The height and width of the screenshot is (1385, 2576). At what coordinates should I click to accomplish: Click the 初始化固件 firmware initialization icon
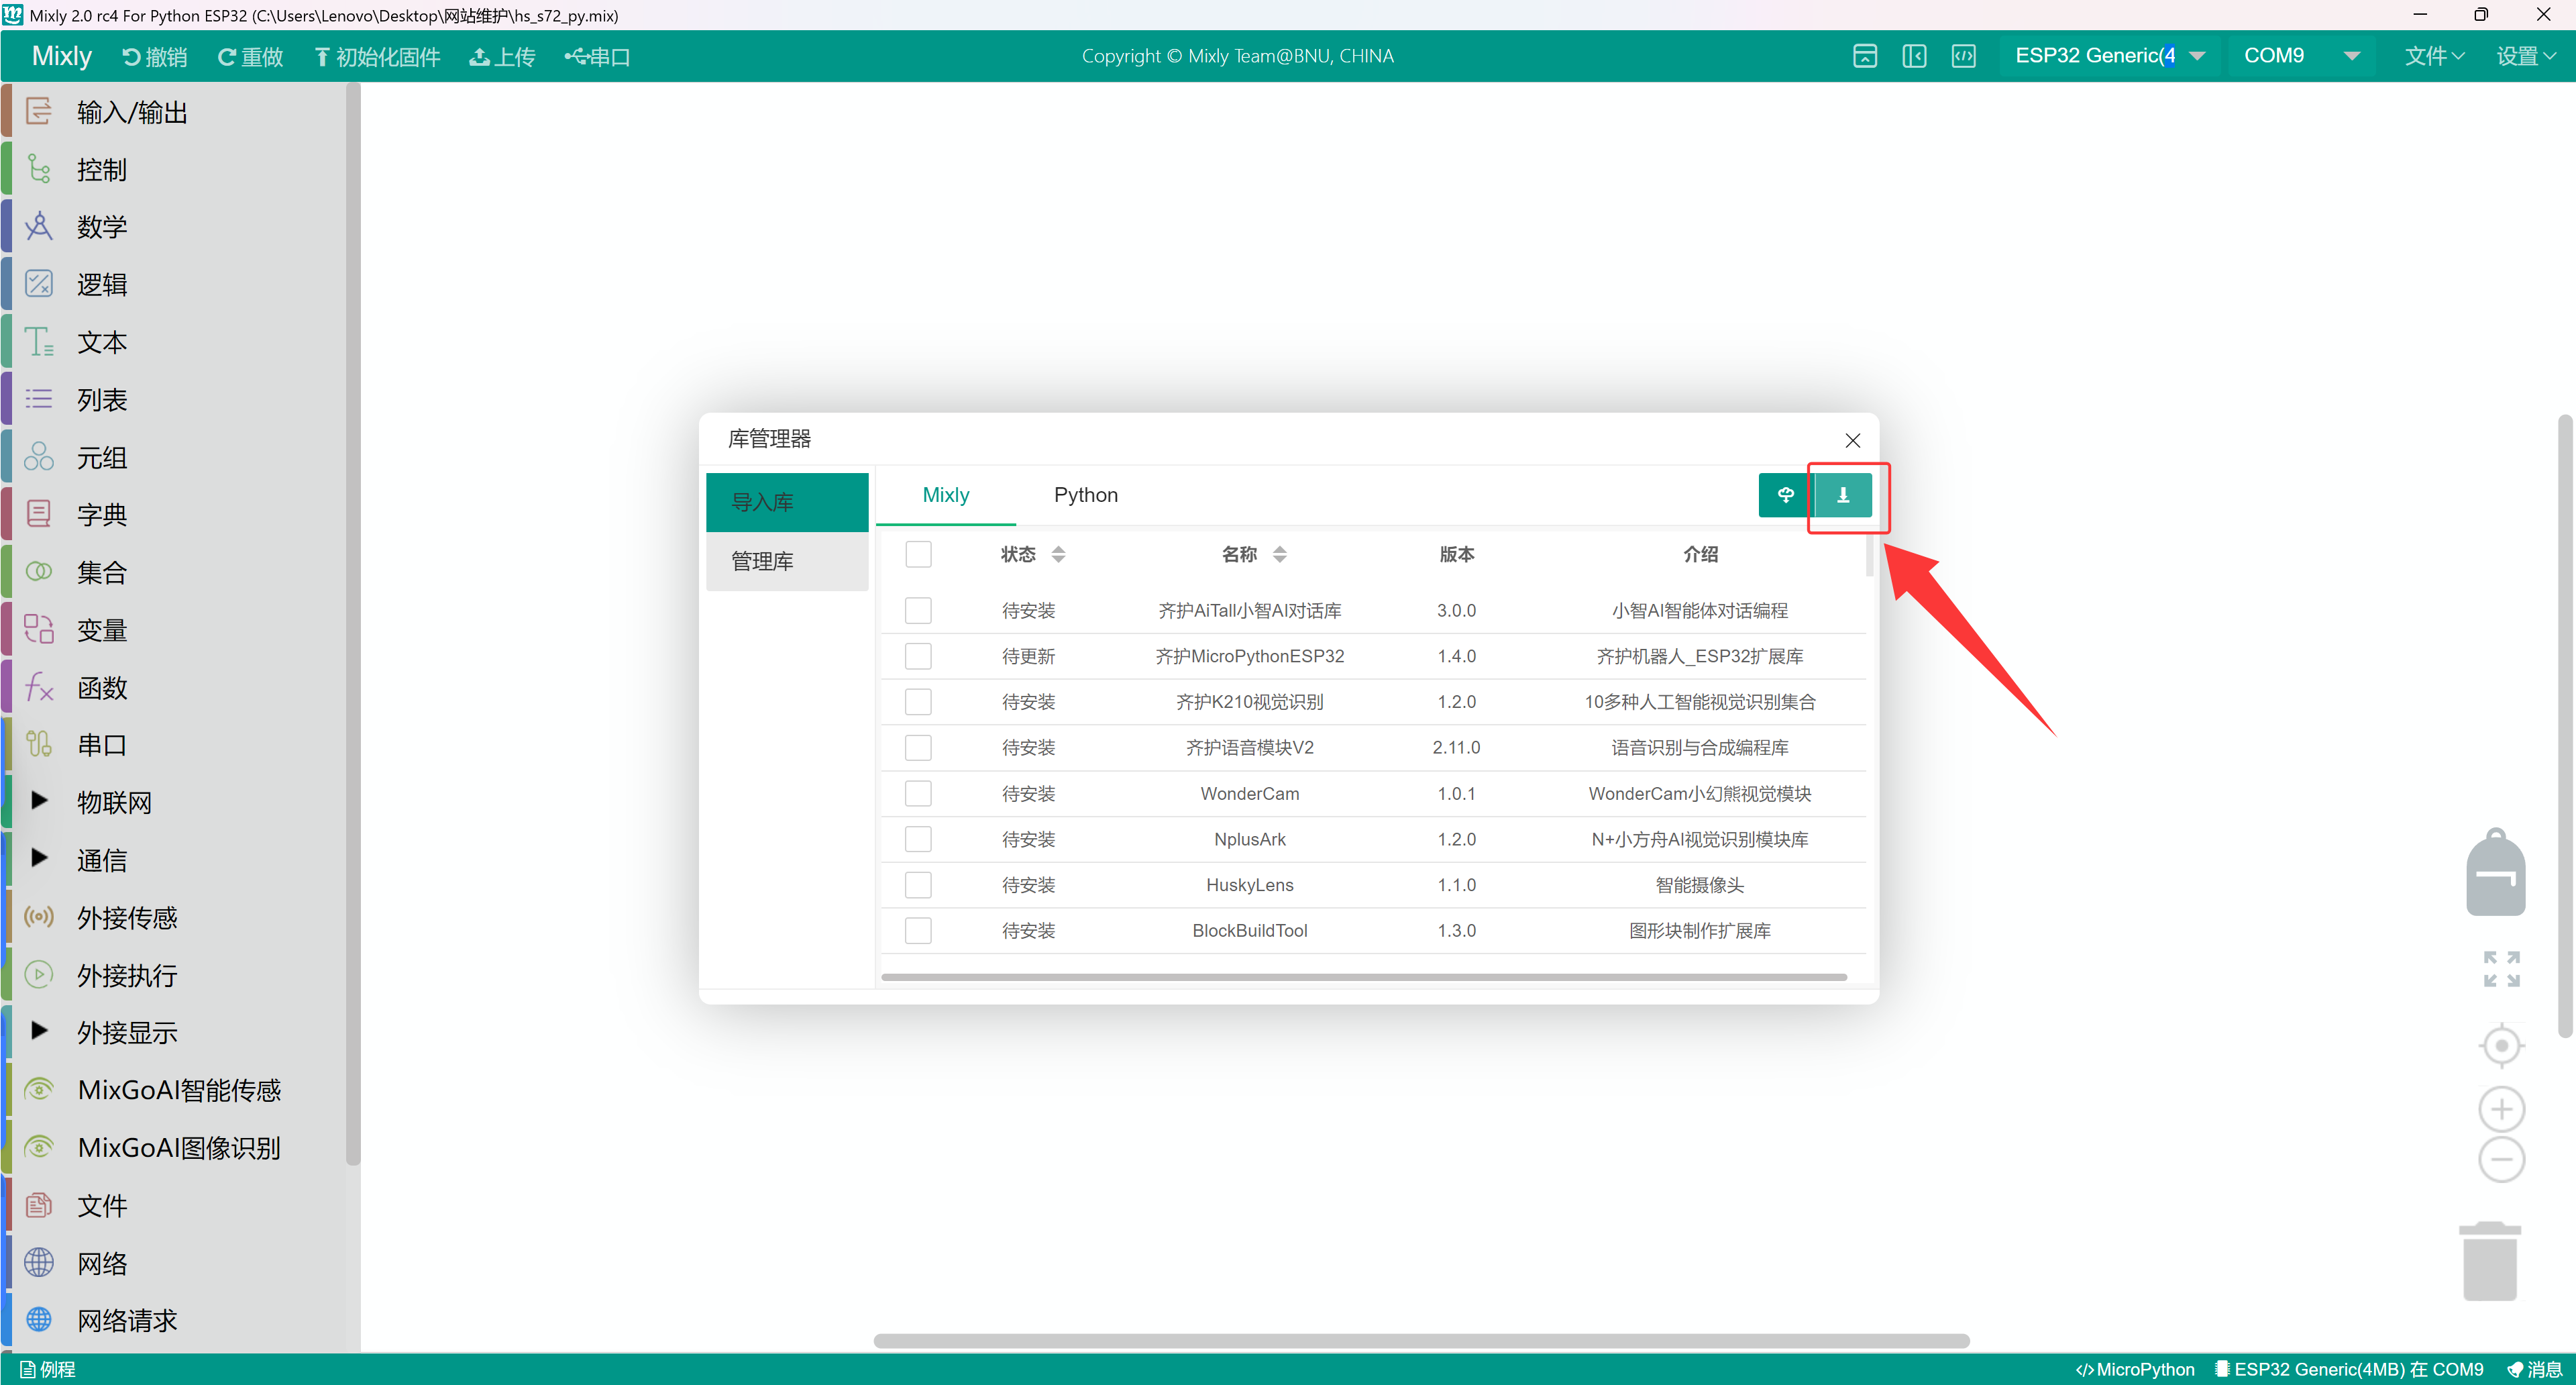point(321,56)
